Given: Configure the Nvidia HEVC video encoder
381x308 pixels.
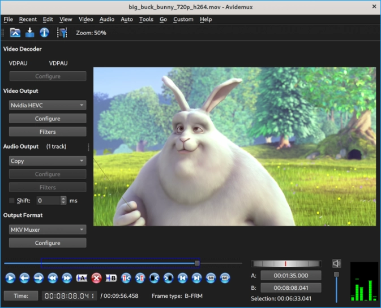Looking at the screenshot, I should 48,119.
